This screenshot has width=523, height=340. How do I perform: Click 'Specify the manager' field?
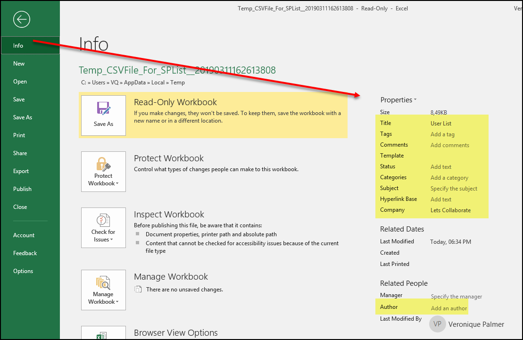pyautogui.click(x=456, y=297)
